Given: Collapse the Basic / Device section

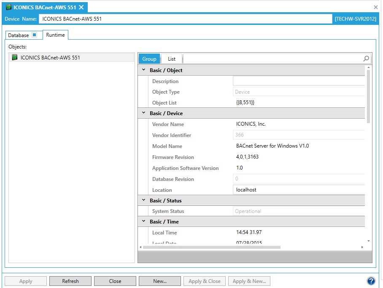Looking at the screenshot, I should pos(143,113).
